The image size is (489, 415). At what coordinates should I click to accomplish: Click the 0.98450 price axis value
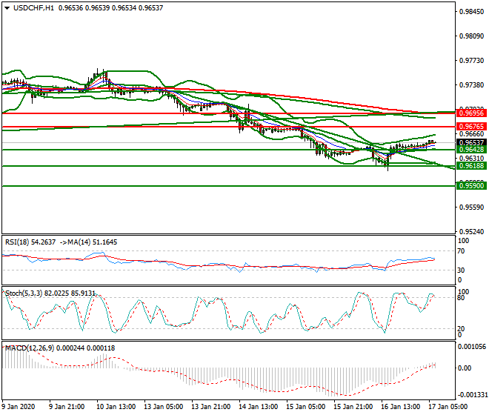click(x=471, y=12)
